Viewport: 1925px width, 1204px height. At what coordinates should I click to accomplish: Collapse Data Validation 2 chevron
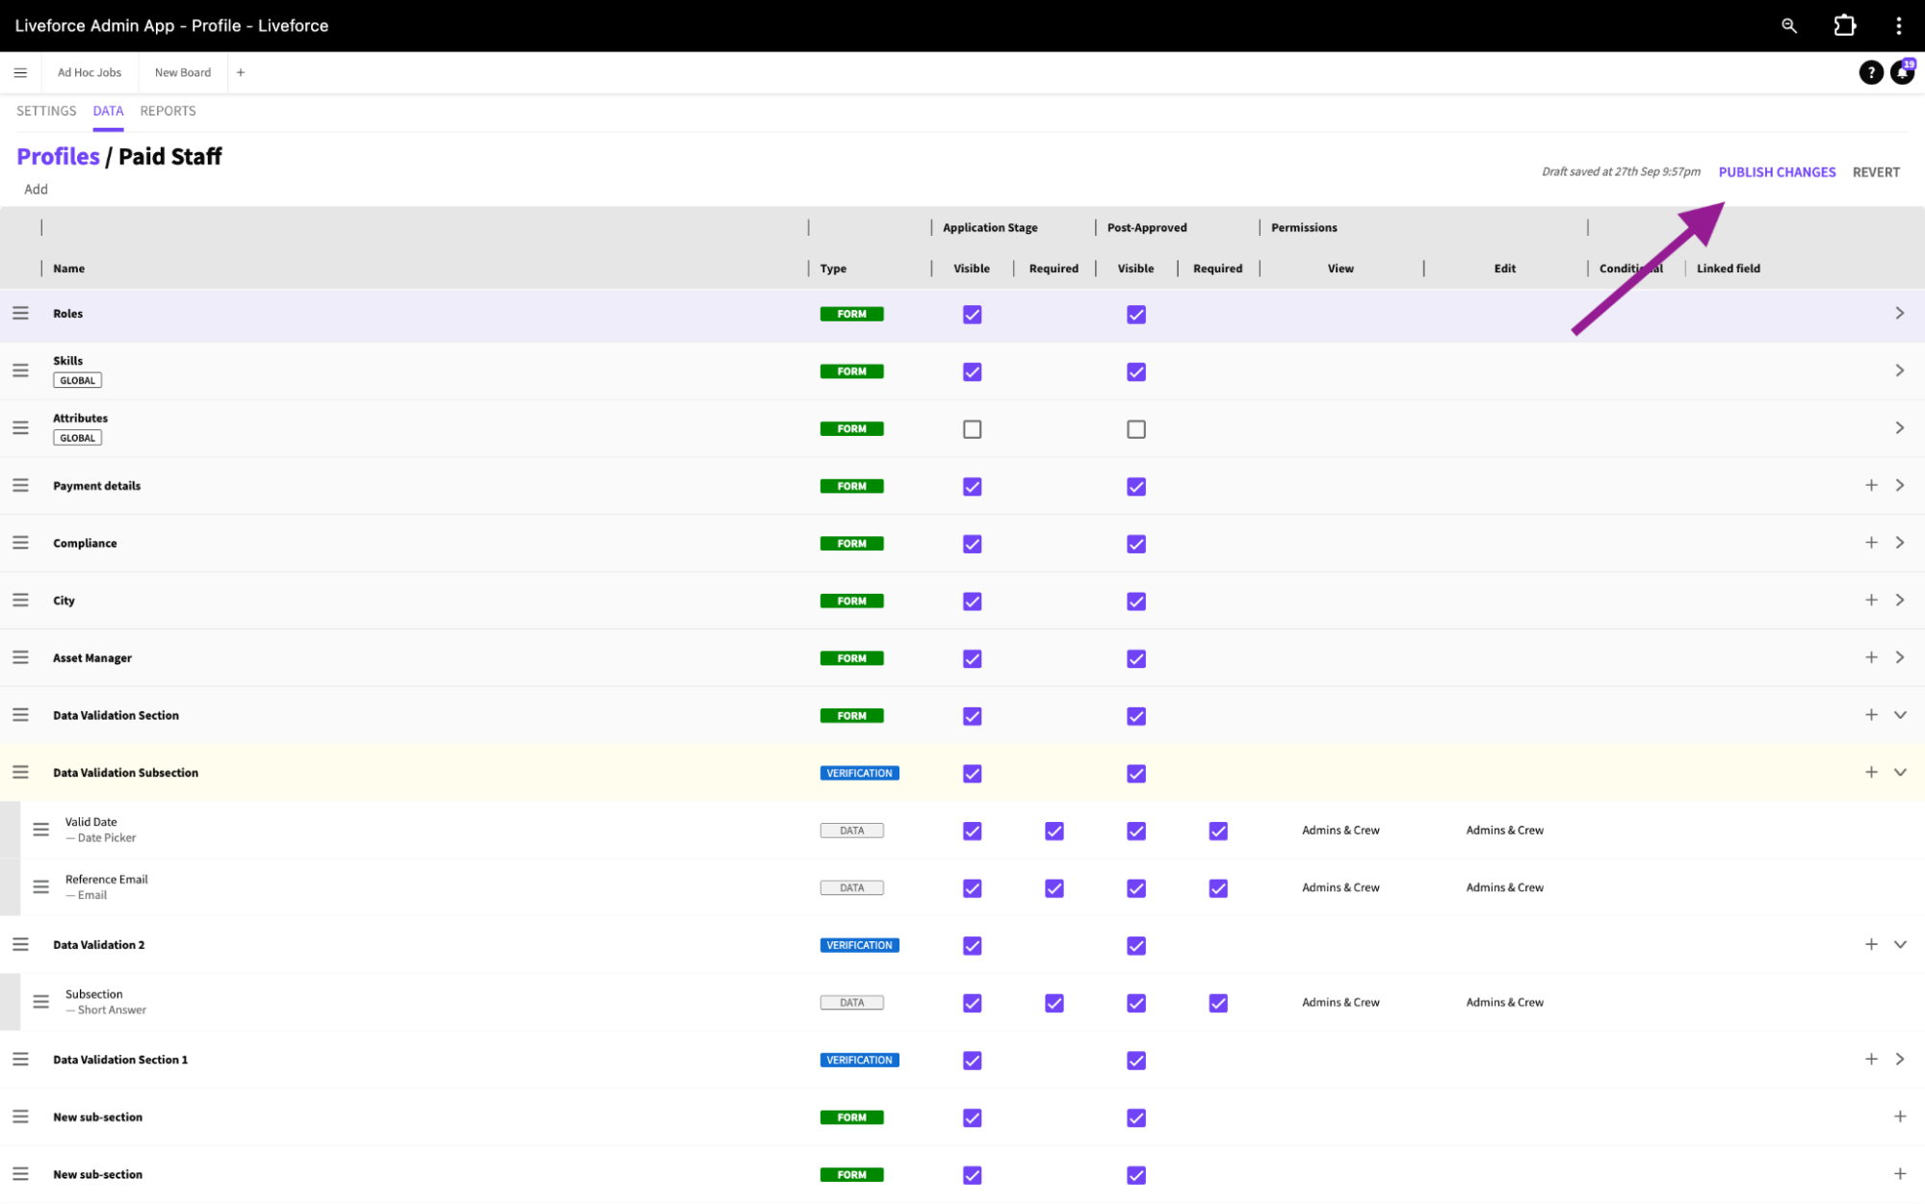click(1900, 944)
